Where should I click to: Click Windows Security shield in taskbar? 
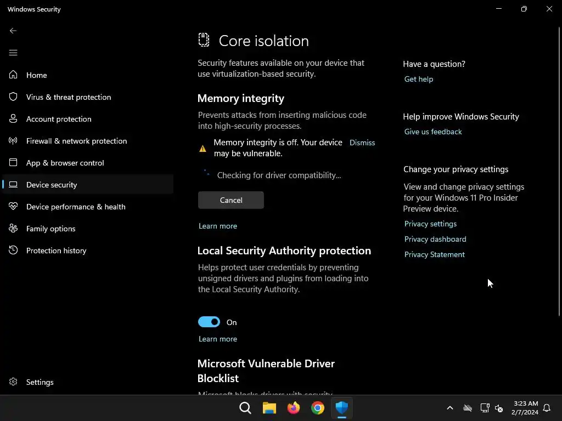[x=341, y=408]
